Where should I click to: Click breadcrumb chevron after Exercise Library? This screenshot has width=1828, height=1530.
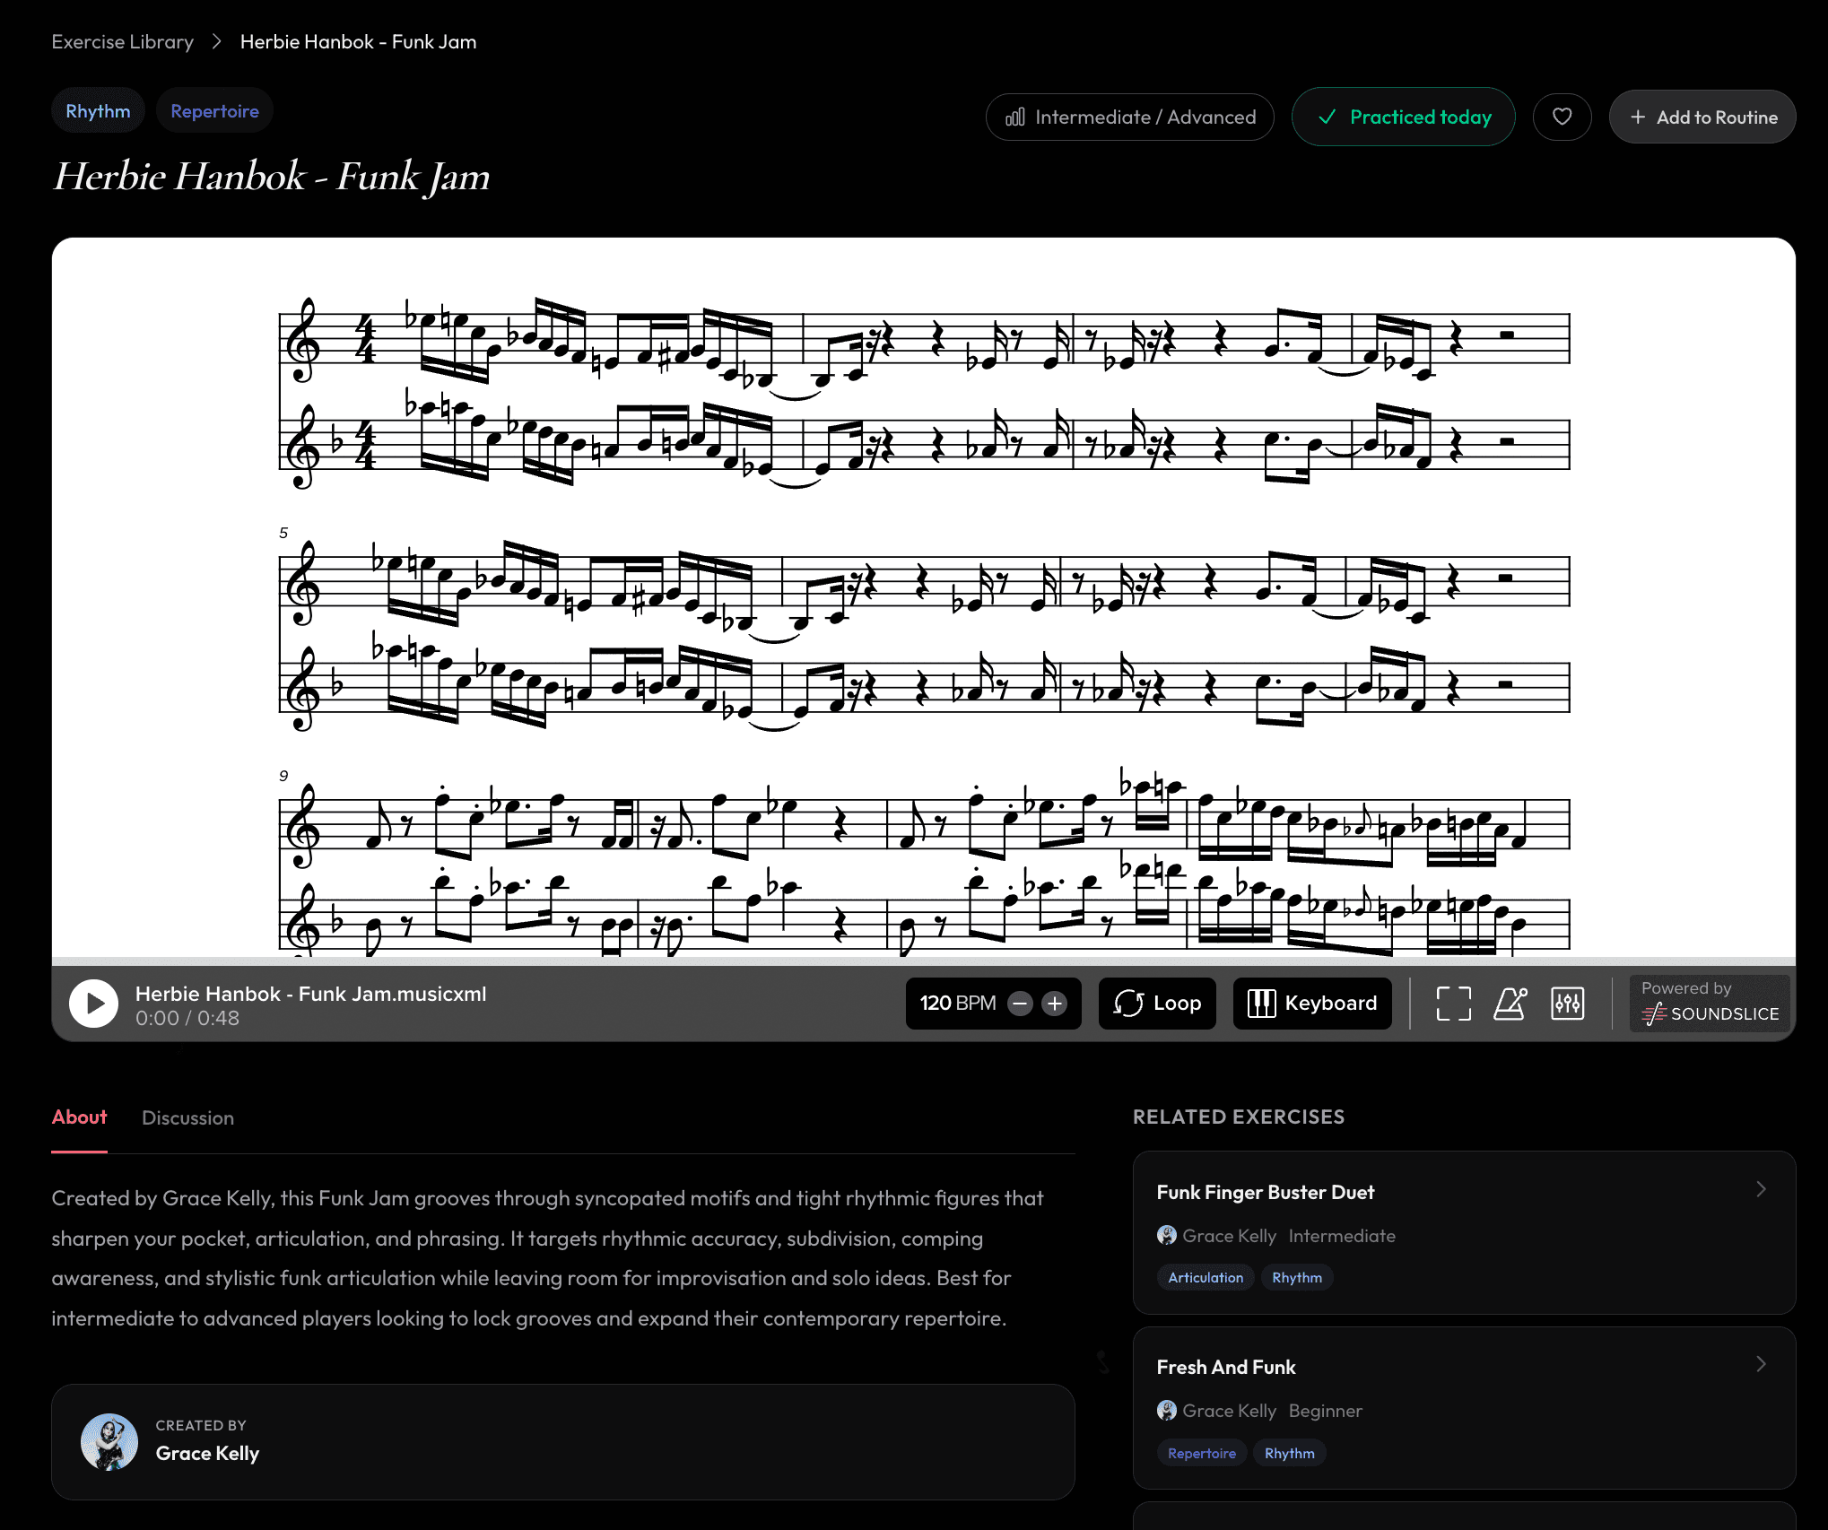216,42
